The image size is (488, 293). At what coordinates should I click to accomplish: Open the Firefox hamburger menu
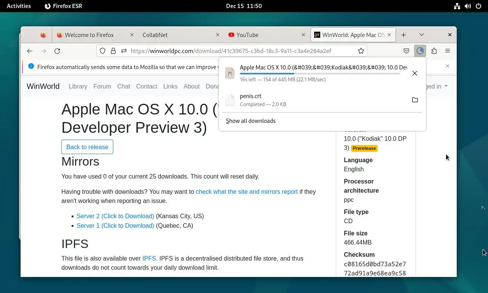(x=448, y=51)
